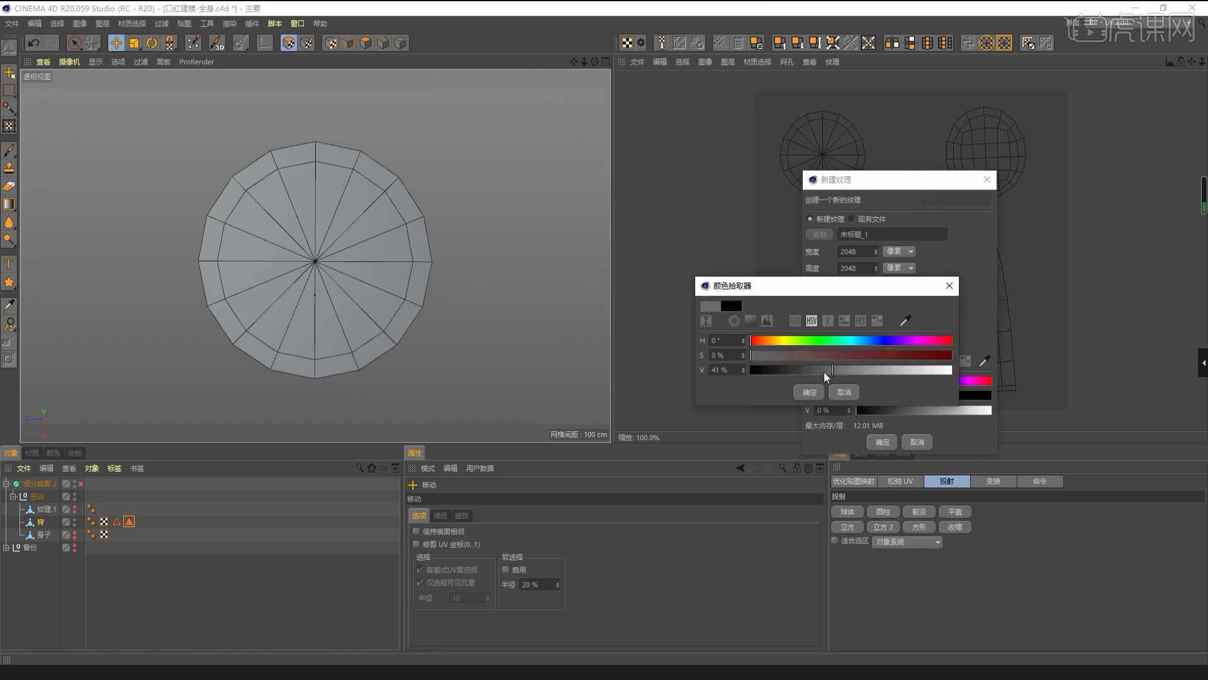Toggle visibility dots for 纹理.1 object
Image resolution: width=1208 pixels, height=680 pixels.
click(x=74, y=509)
